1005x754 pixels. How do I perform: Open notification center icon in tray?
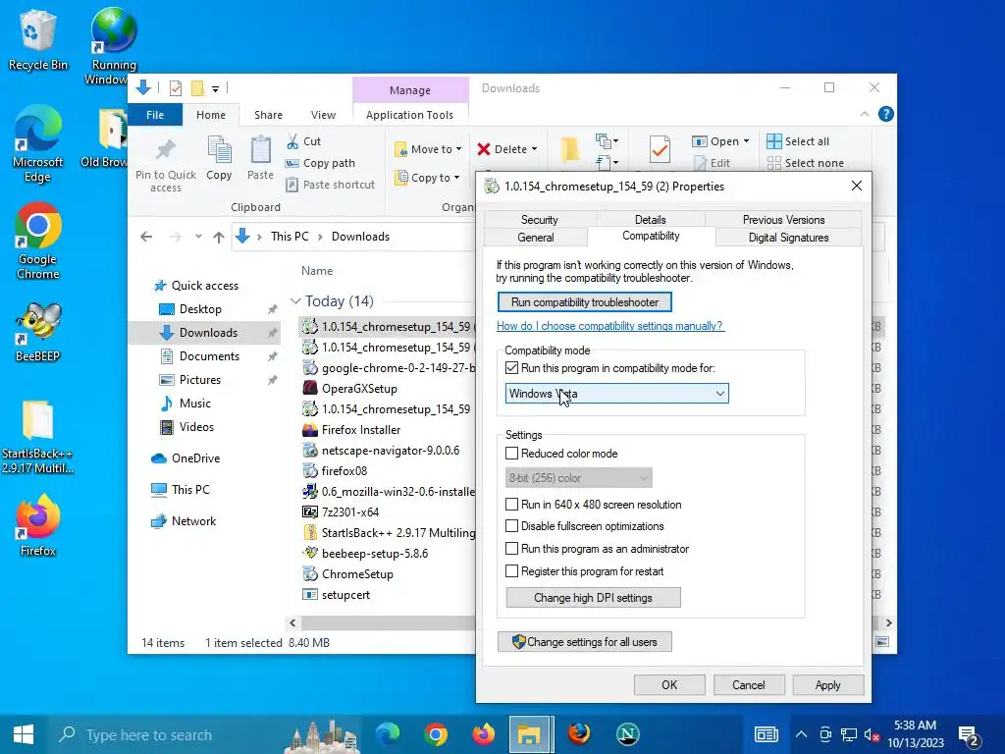[969, 735]
